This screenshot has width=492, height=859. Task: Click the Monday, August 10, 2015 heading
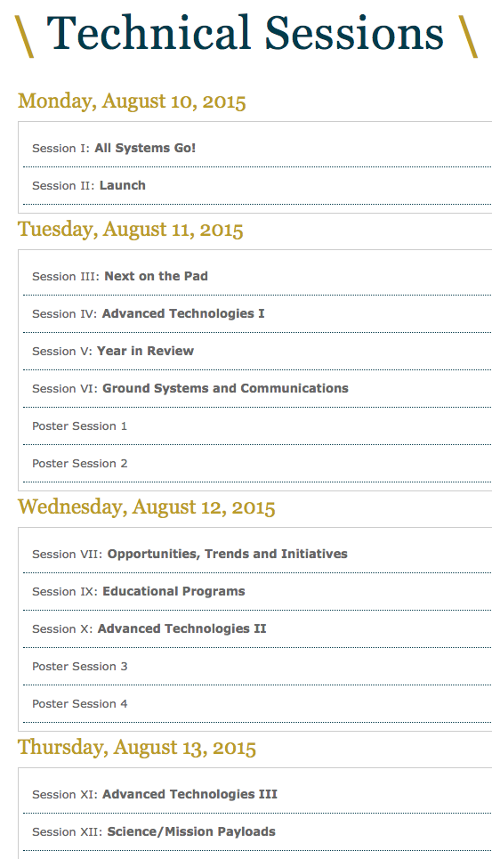(132, 101)
